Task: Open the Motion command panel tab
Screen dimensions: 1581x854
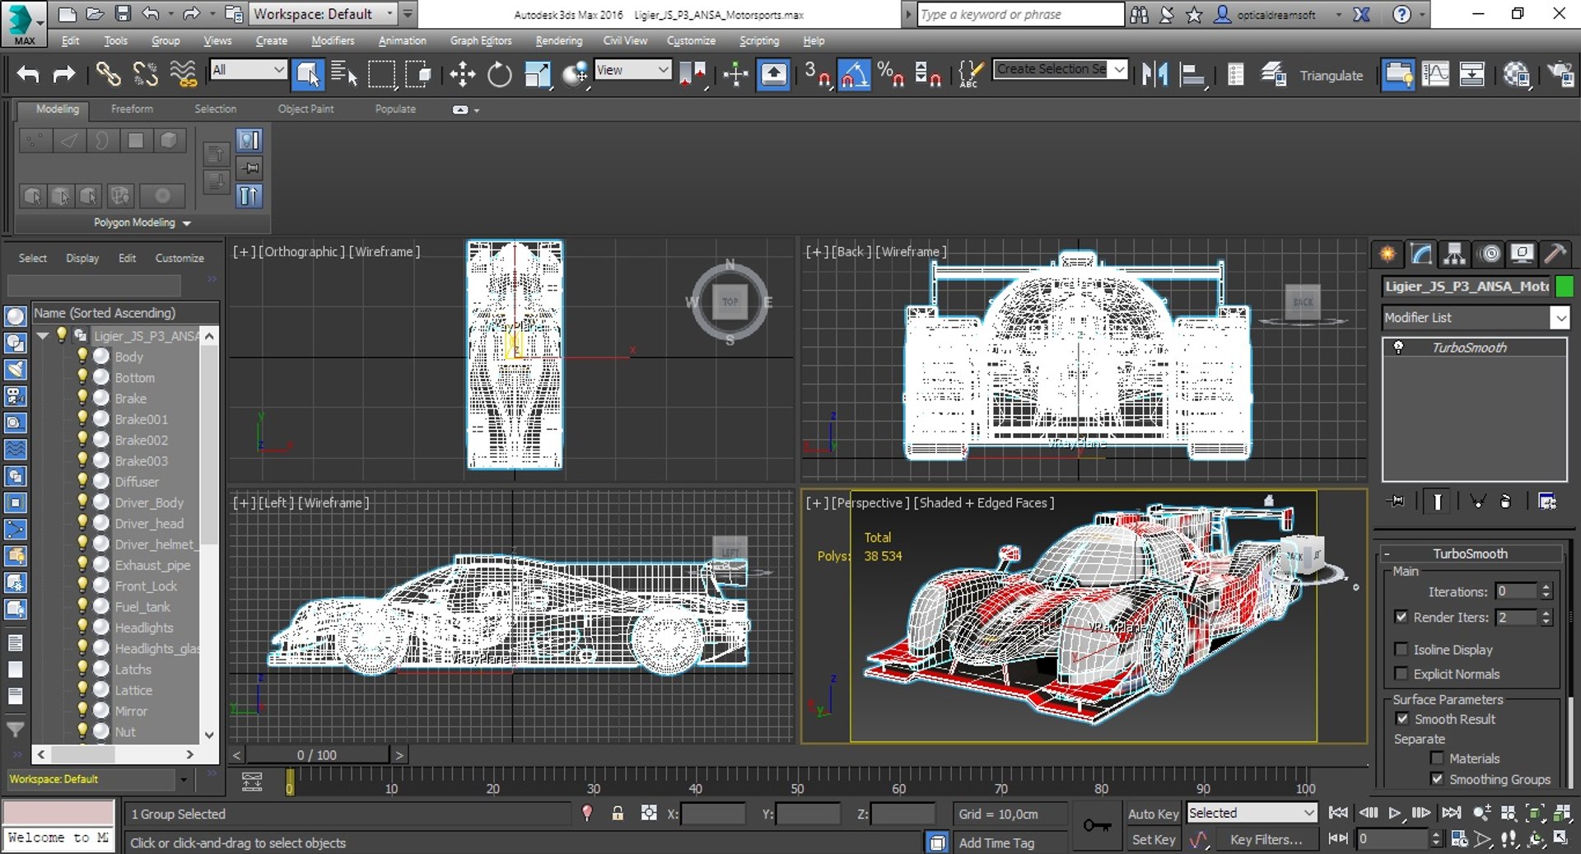Action: tap(1489, 254)
